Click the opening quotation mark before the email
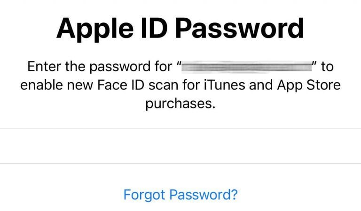Viewport: 361px width, 211px height. [x=178, y=64]
